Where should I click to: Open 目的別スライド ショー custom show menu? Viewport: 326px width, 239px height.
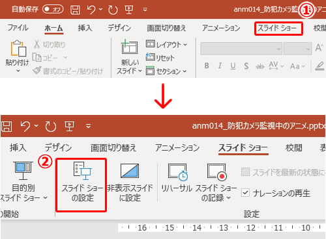(23, 182)
